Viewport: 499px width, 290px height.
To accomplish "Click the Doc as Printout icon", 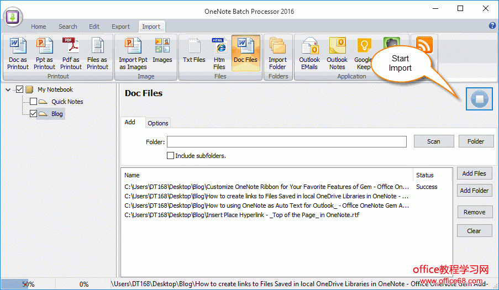I will pos(18,54).
